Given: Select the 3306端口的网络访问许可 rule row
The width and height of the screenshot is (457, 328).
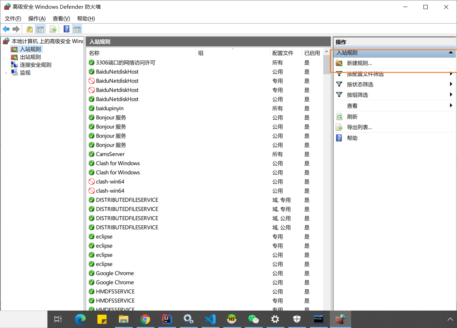Looking at the screenshot, I should pyautogui.click(x=205, y=62).
